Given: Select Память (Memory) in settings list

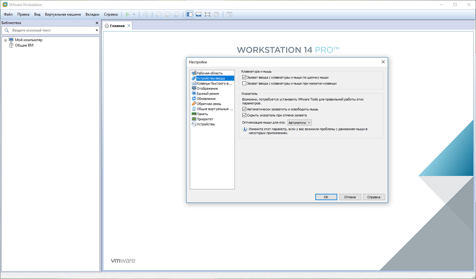Looking at the screenshot, I should click(202, 114).
